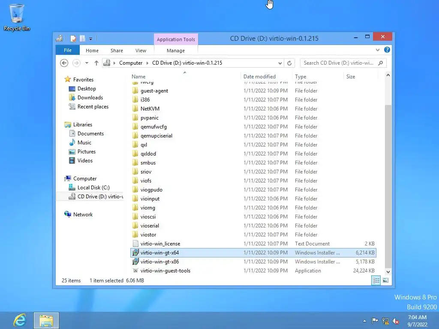Image resolution: width=439 pixels, height=329 pixels.
Task: Select the i386 folder
Action: click(x=145, y=99)
